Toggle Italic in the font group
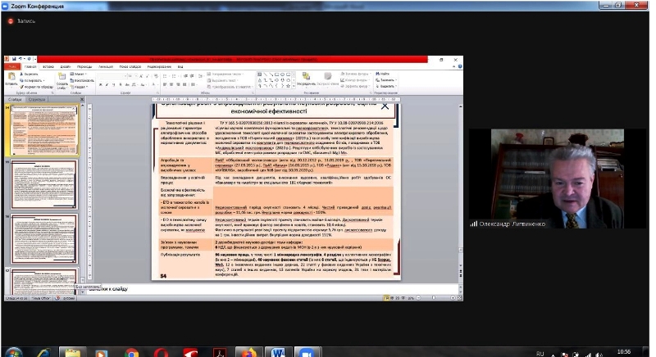The image size is (656, 357). click(x=107, y=85)
